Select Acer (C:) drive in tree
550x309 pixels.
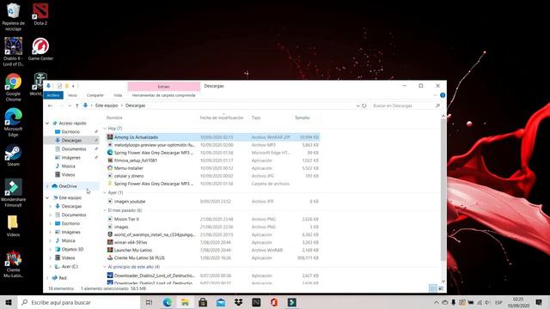click(70, 267)
